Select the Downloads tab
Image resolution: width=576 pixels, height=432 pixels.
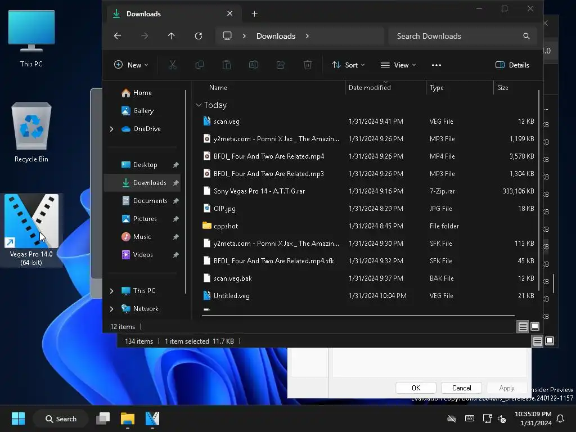174,14
